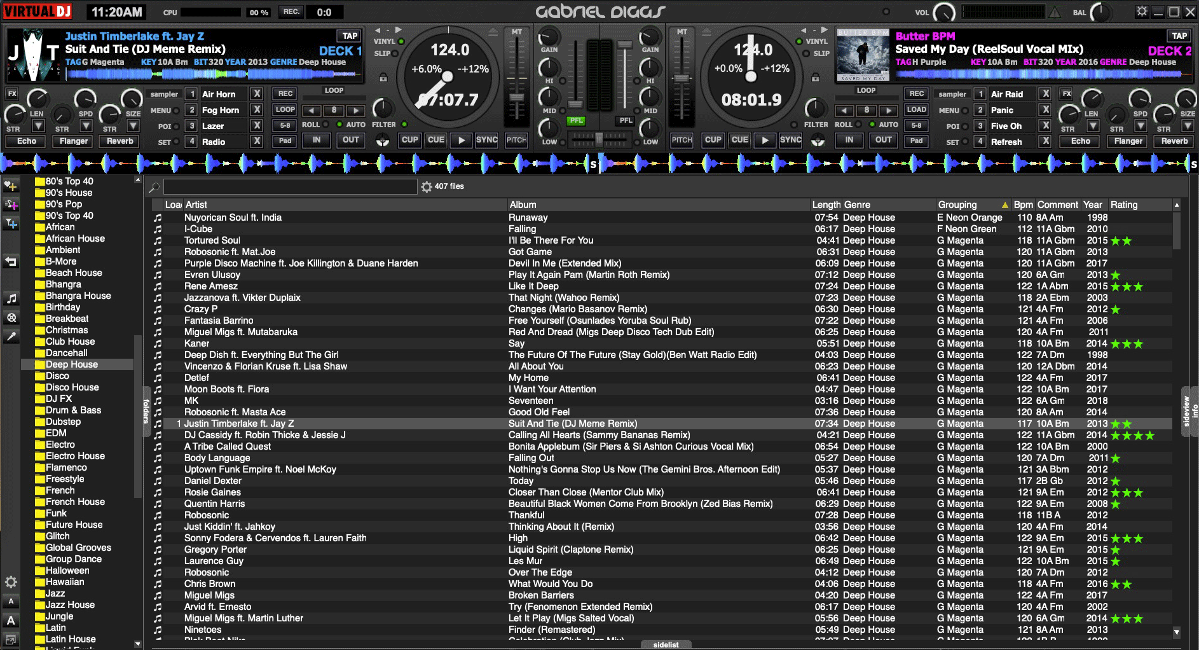1199x650 pixels.
Task: Enable Slip mode on Deck 1
Action: pos(395,53)
